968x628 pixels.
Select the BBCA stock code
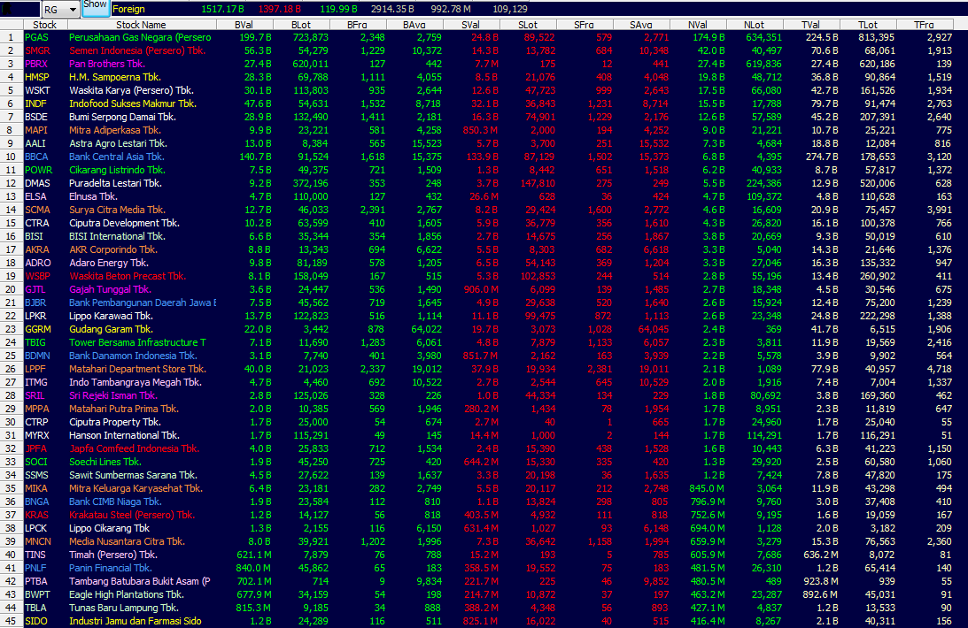click(x=36, y=157)
